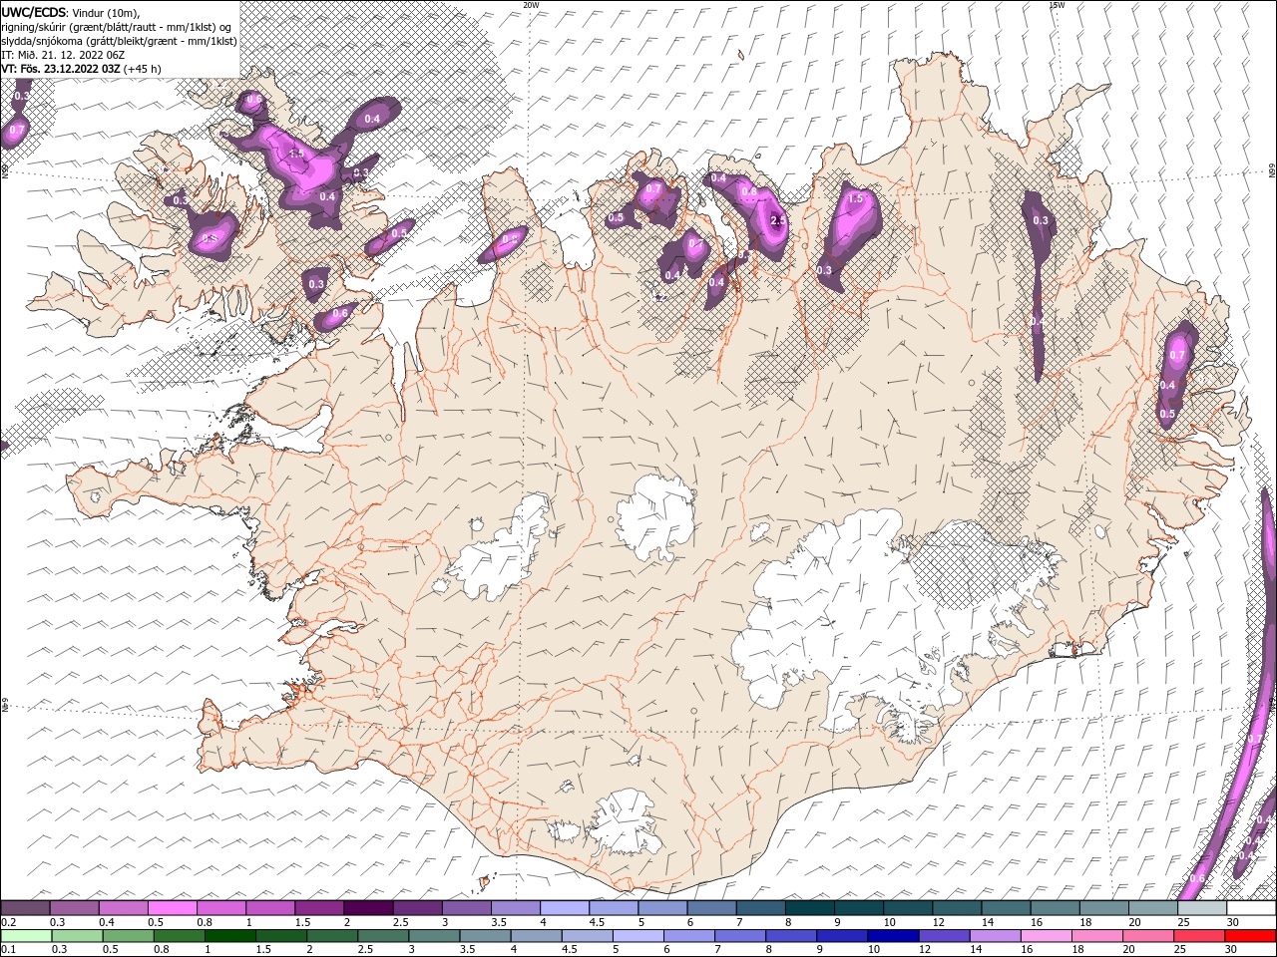1277x957 pixels.
Task: Click the lightest green swatch starting the rain legend
Action: click(25, 936)
